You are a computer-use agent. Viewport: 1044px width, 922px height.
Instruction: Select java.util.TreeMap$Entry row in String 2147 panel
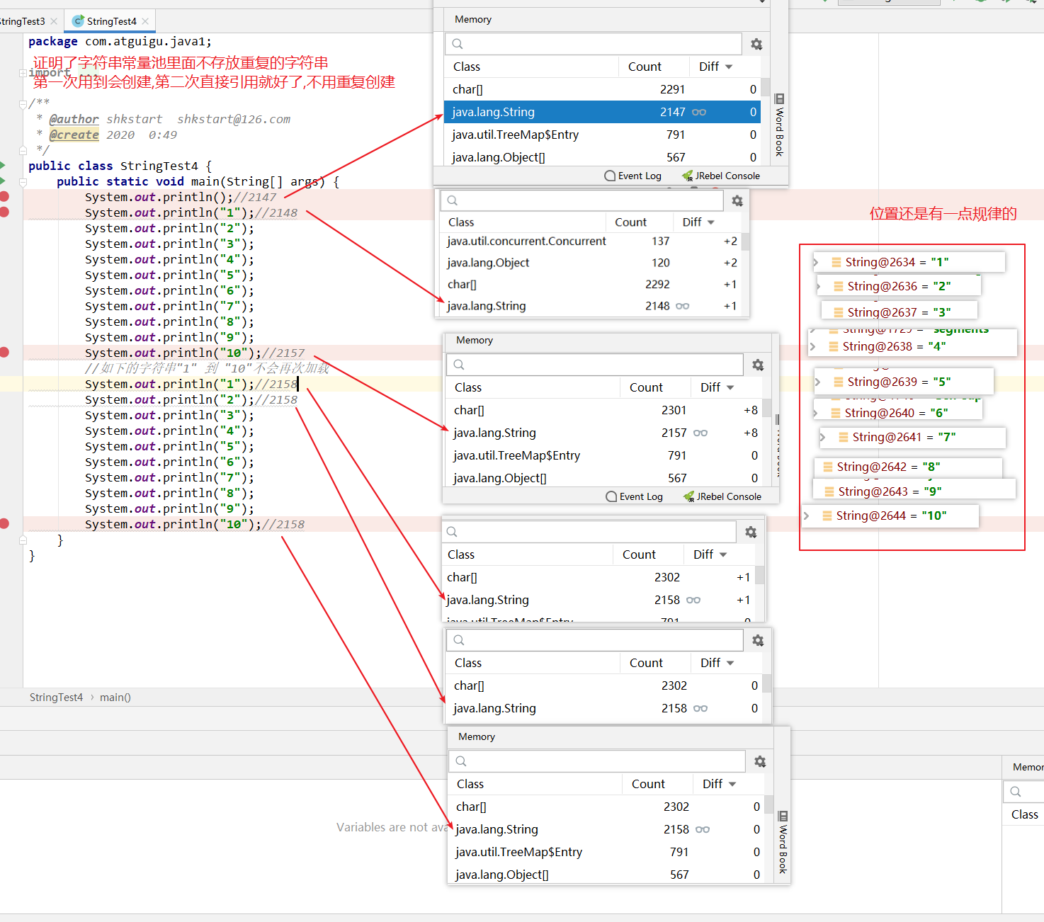click(x=602, y=135)
